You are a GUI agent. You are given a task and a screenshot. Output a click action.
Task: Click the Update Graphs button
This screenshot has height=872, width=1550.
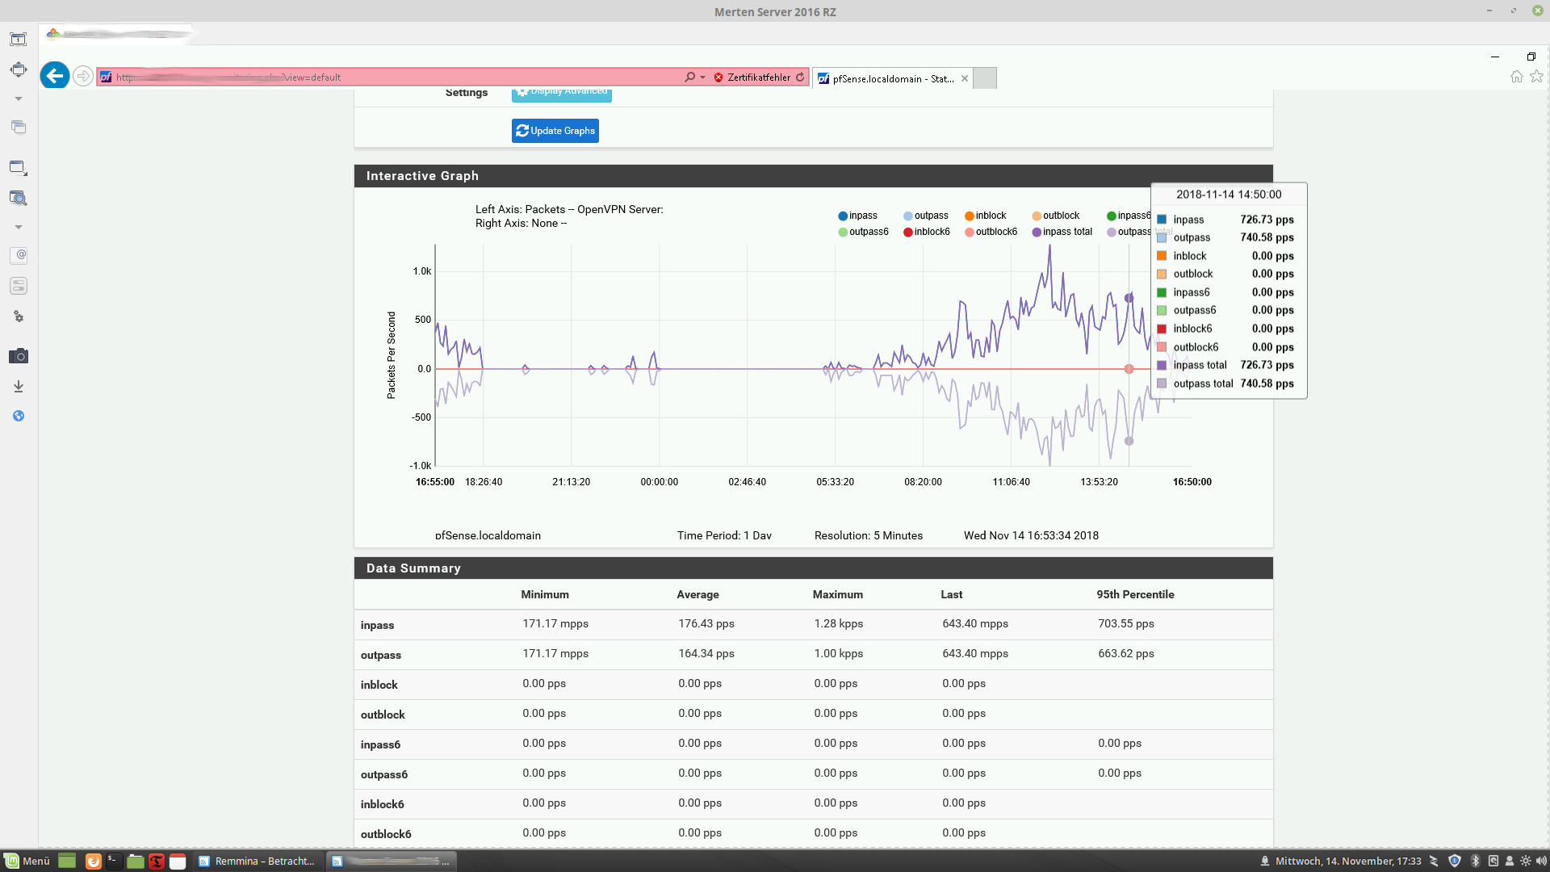(555, 131)
